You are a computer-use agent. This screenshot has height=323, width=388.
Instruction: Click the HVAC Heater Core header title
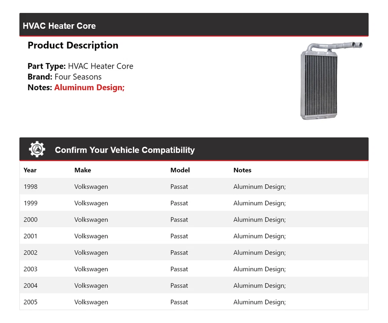tap(59, 26)
